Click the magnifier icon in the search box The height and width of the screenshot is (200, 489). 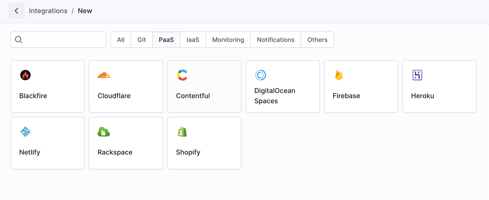[19, 40]
